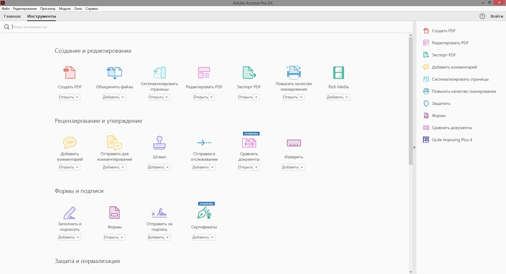This screenshot has width=506, height=274.
Task: Click the Export PDF tool icon
Action: click(x=249, y=72)
